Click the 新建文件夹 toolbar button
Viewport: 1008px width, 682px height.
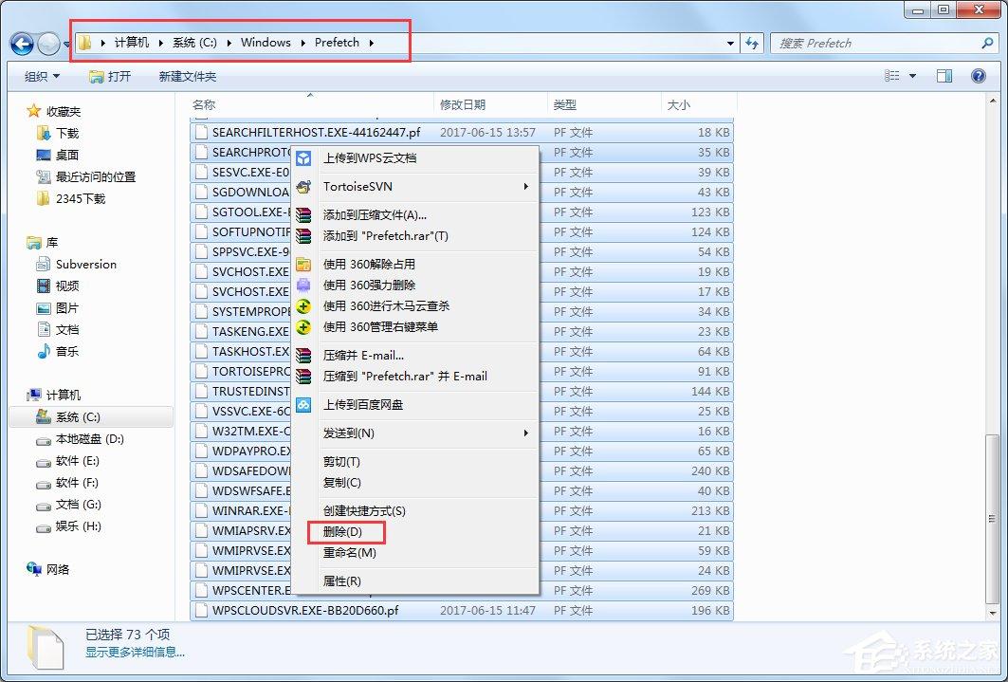[188, 77]
